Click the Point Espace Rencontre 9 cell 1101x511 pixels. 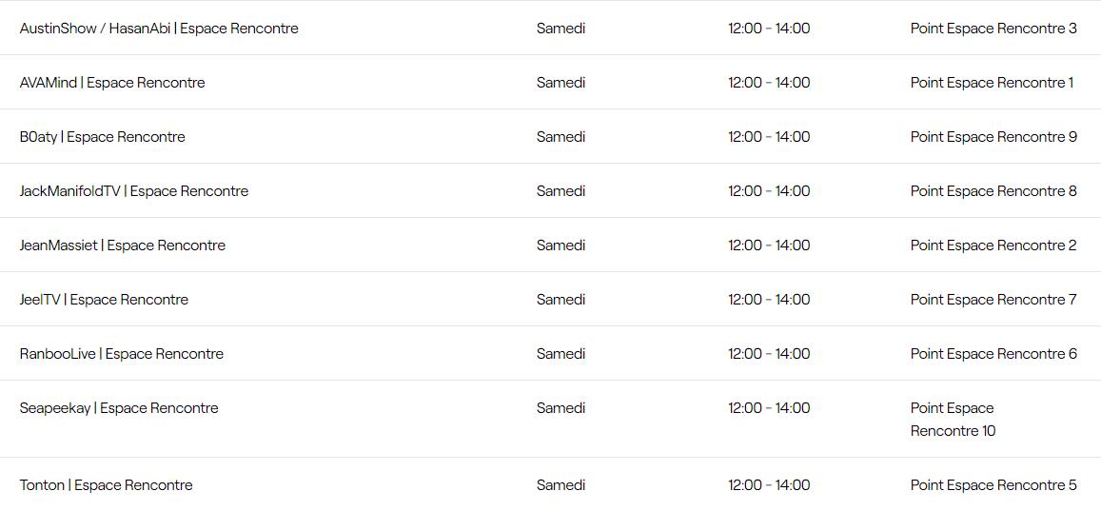pyautogui.click(x=993, y=137)
